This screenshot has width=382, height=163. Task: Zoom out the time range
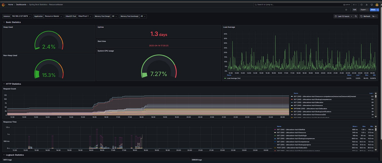pos(356,16)
